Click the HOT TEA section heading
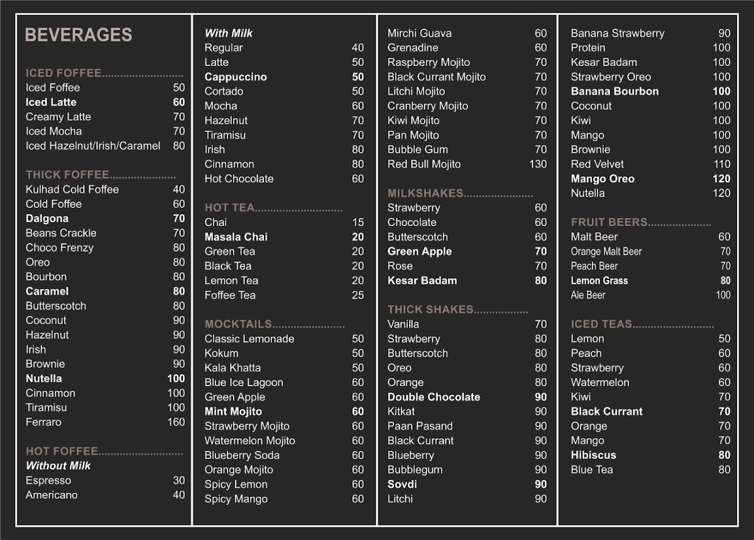 [229, 208]
